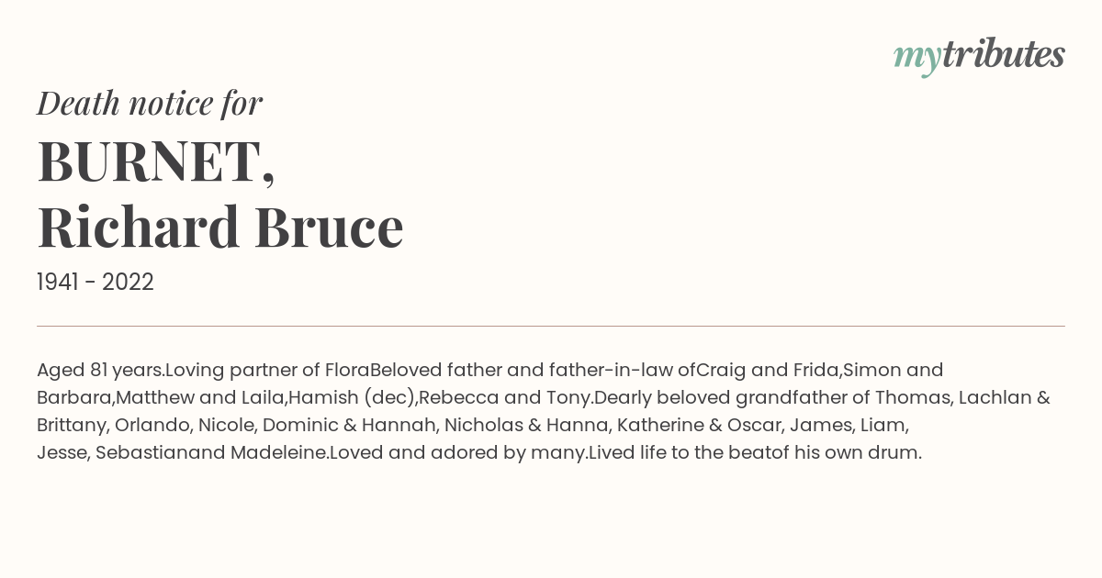Click 'Aged 81 years' text
This screenshot has height=578, width=1102.
pyautogui.click(x=99, y=371)
